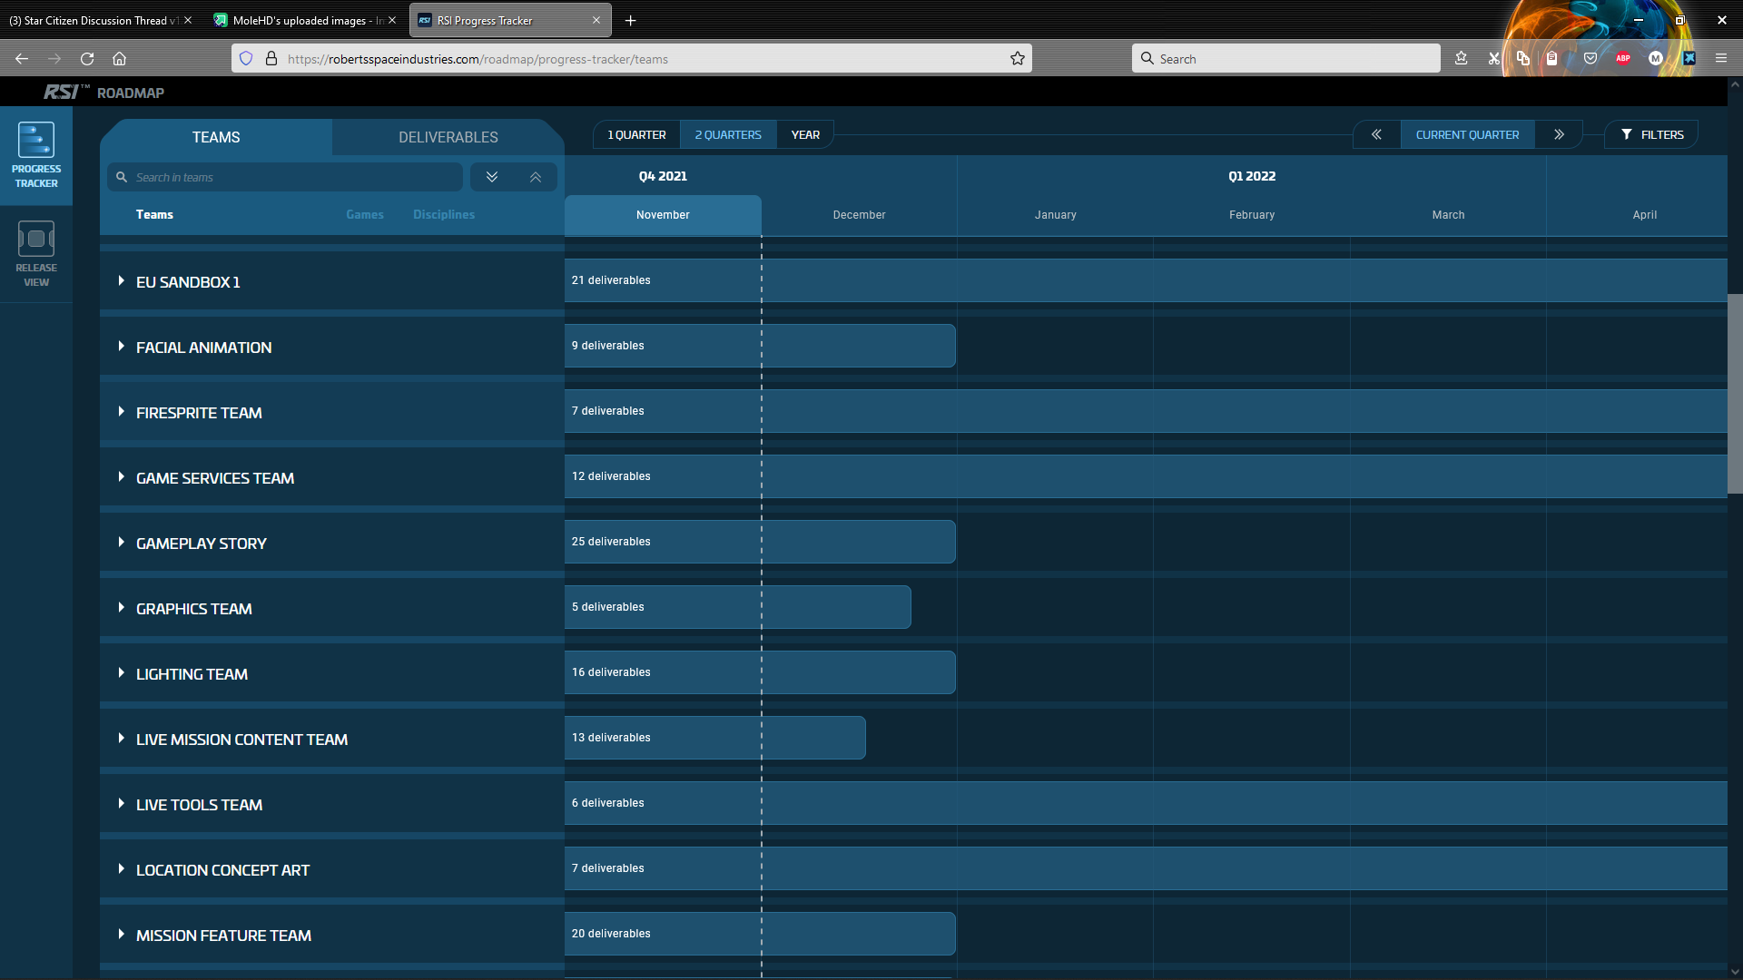1743x980 pixels.
Task: Go to previous quarter using double-left arrows
Action: (1376, 134)
